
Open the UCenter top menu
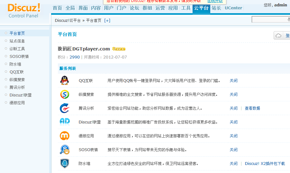click(x=233, y=8)
